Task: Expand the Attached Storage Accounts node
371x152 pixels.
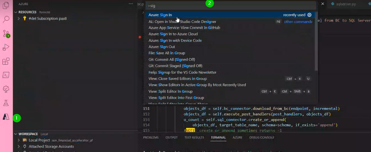Action: tap(19, 146)
